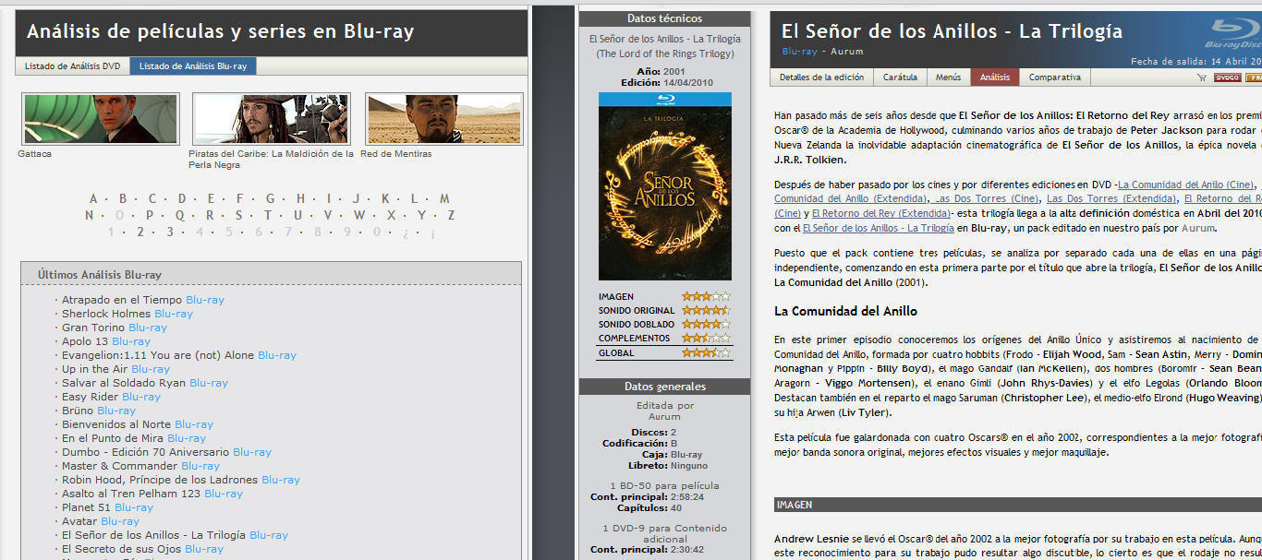Open Apolo 13 Blu-ray review
Image resolution: width=1262 pixels, height=560 pixels.
tap(106, 341)
